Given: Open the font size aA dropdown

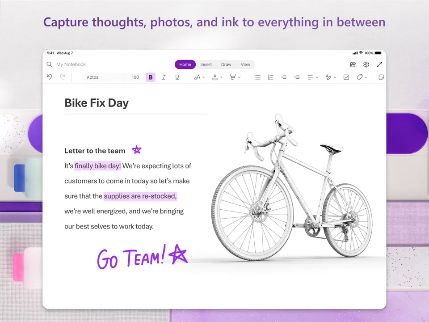Looking at the screenshot, I should [x=199, y=77].
